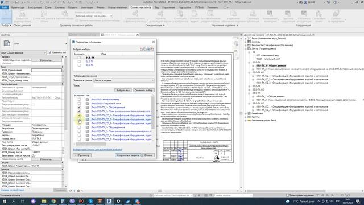
Task: Include sheet 0000 - Титульный лист
Action: pos(79,104)
